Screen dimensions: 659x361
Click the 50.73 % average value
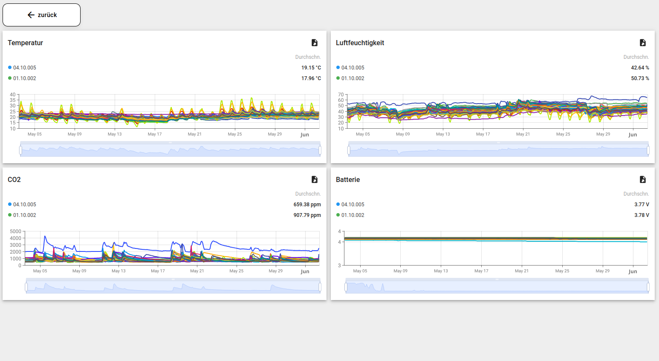[x=640, y=78]
